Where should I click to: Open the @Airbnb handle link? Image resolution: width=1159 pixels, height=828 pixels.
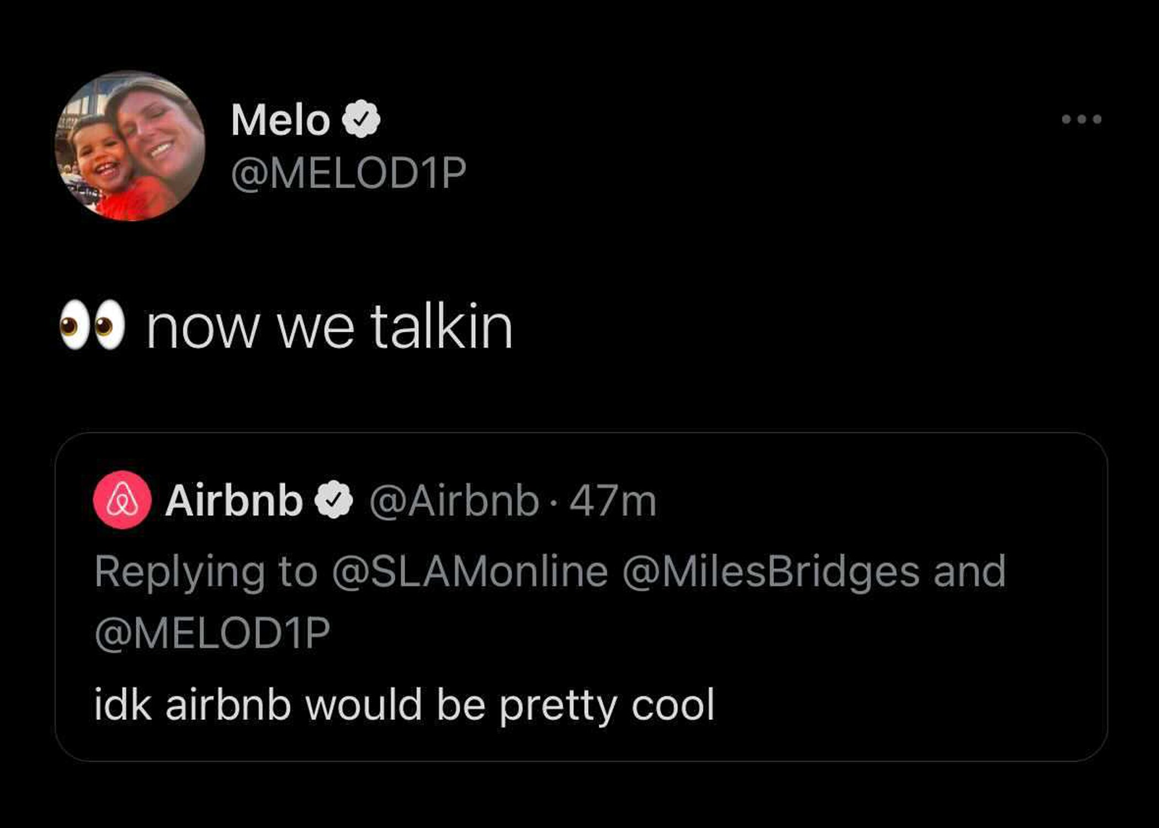454,501
